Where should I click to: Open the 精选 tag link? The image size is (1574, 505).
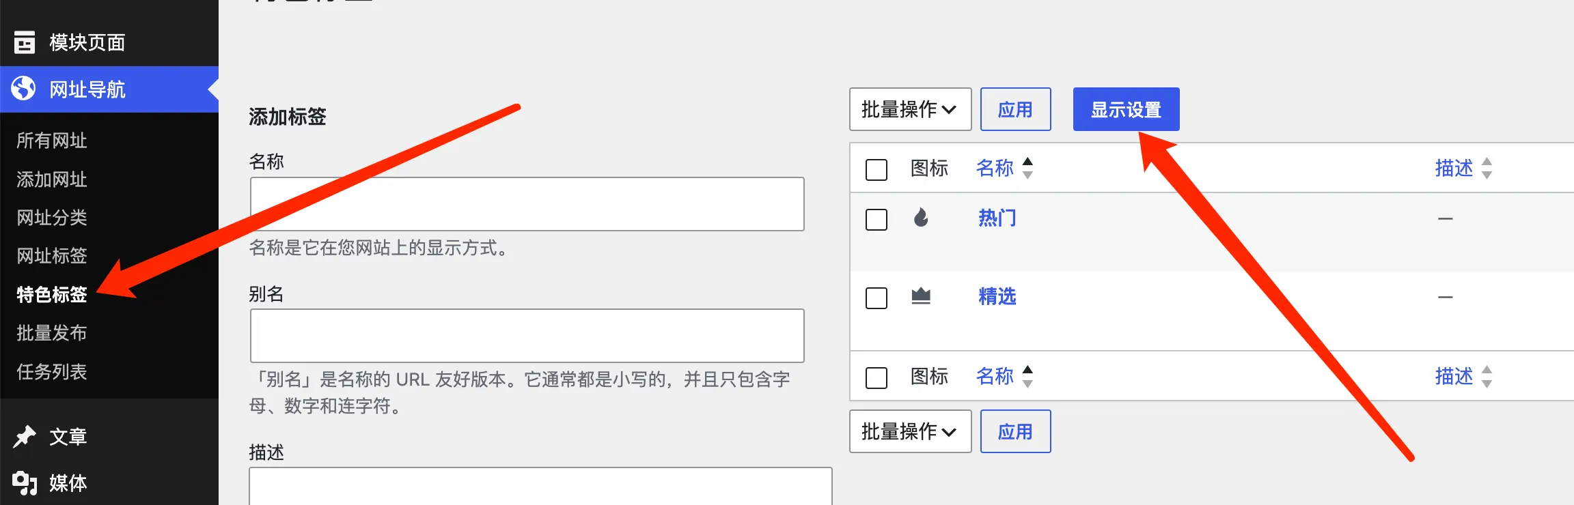[997, 296]
